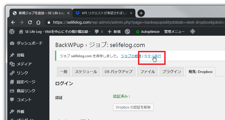Screen dimensions: 225x120
Task: Open 投稿 in the sidebar menu
Action: [x=21, y=55]
